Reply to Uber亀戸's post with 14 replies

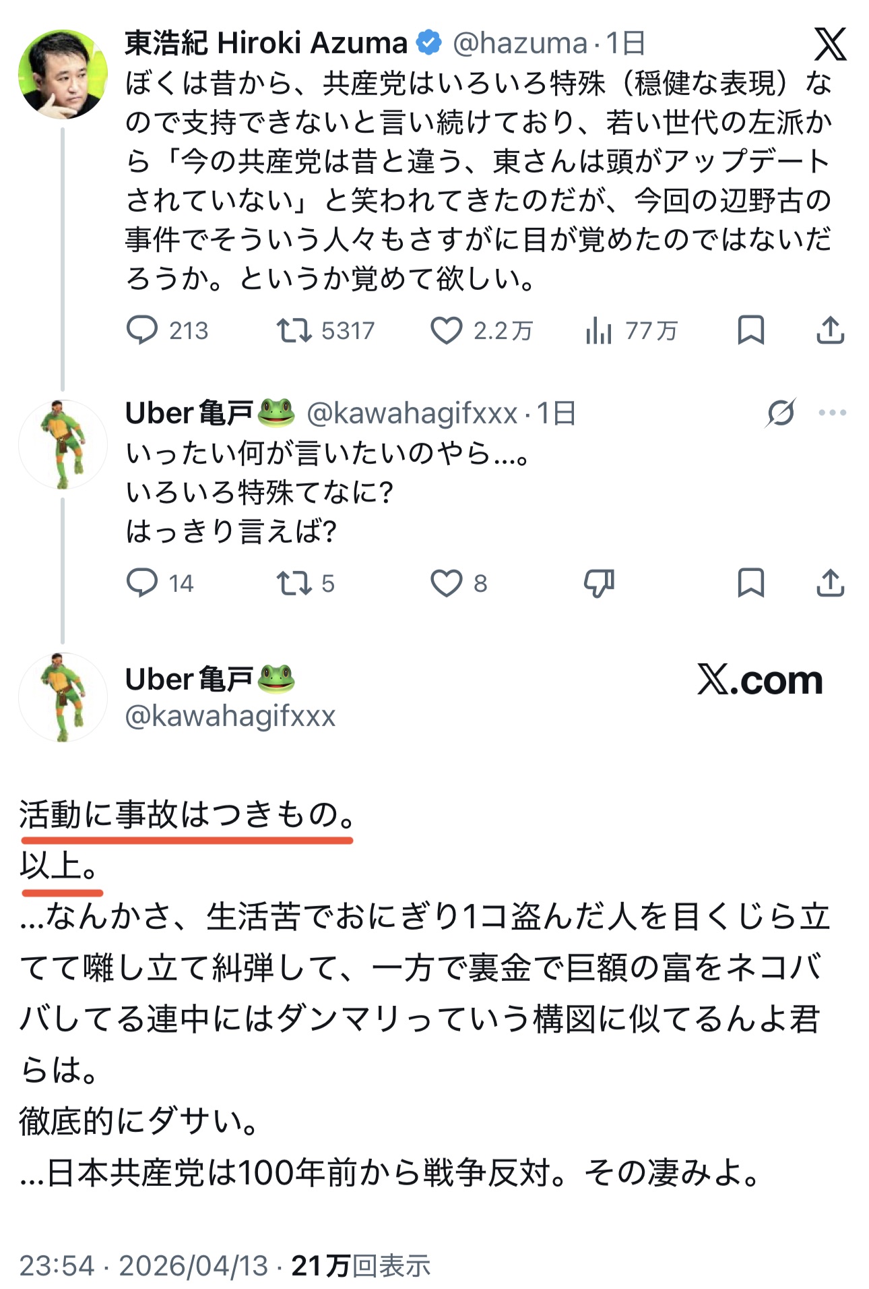point(142,583)
